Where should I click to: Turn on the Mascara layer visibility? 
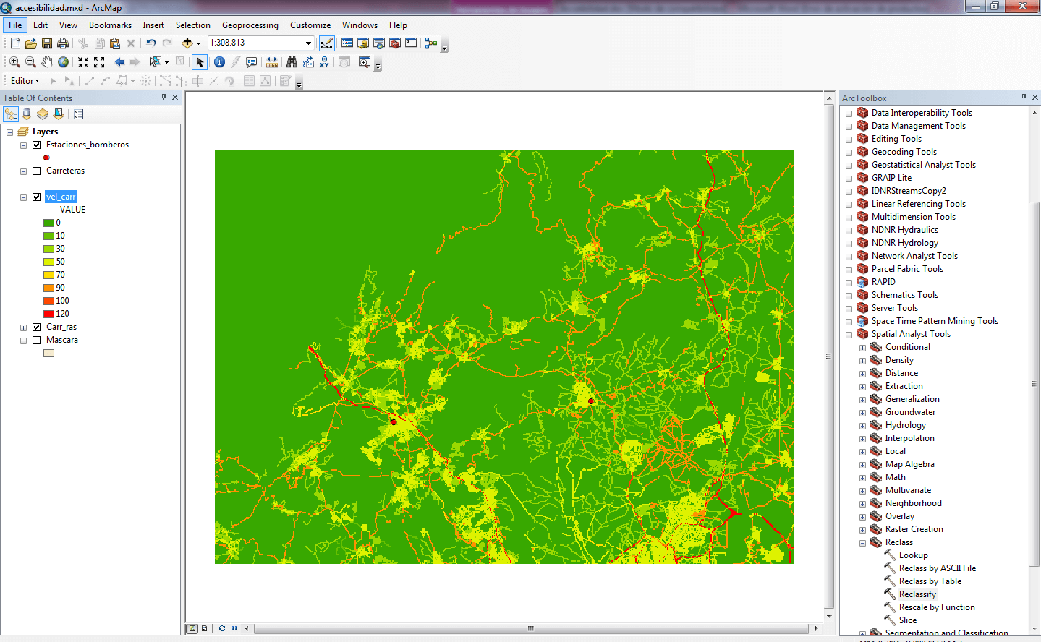point(37,340)
